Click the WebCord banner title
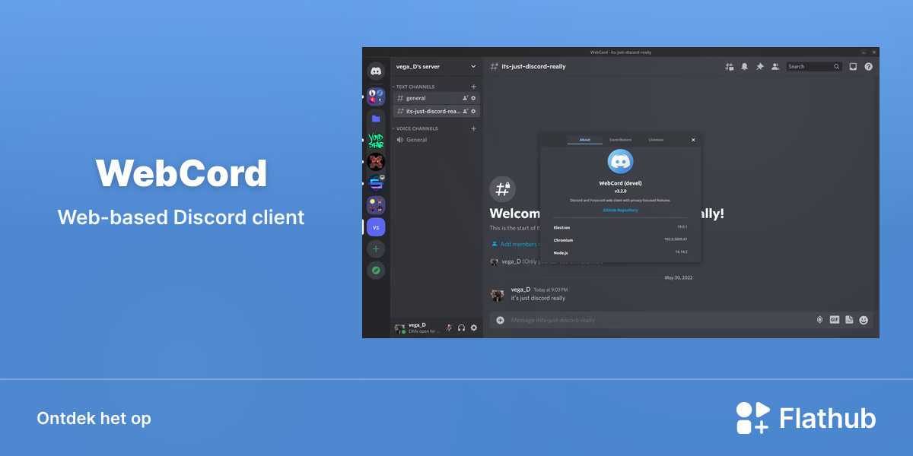The image size is (913, 456). [x=181, y=173]
